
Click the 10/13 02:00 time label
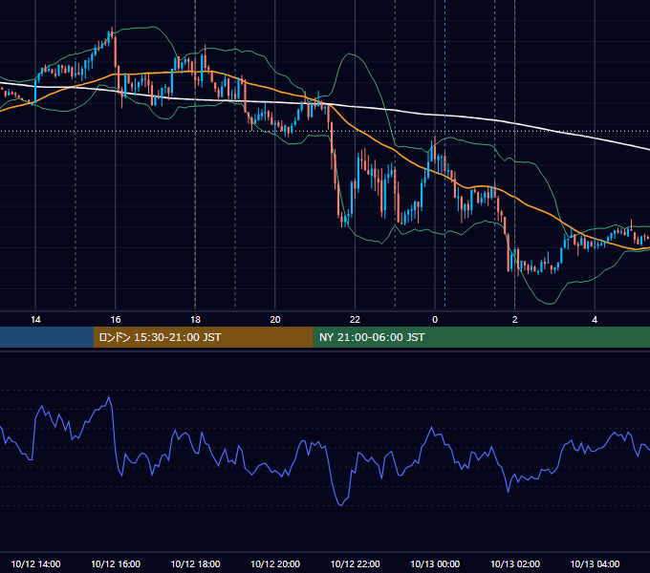[x=515, y=563]
